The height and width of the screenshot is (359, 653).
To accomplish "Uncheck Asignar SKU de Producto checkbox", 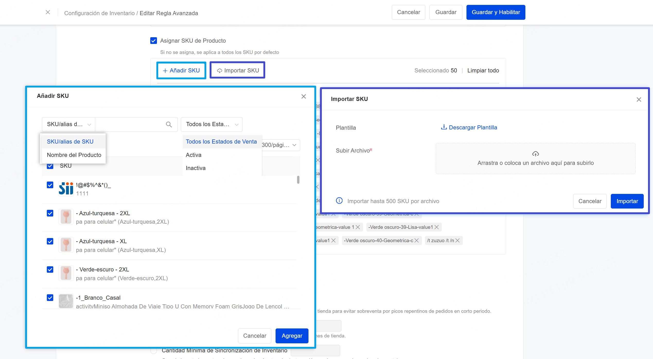I will [154, 41].
